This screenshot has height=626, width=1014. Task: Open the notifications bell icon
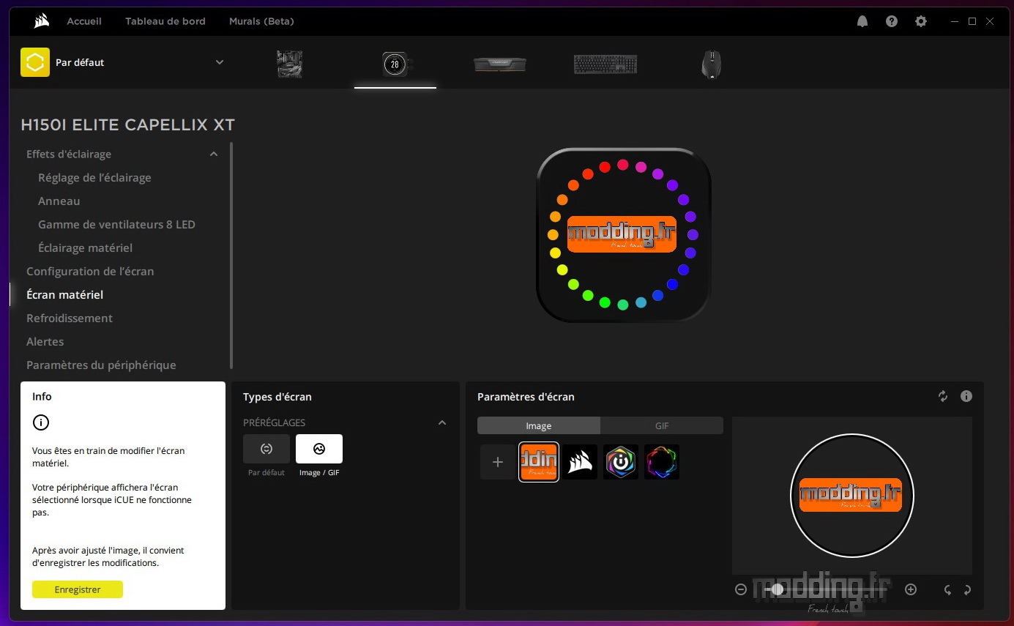click(x=862, y=21)
